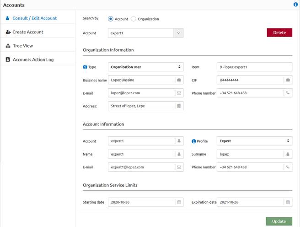Image resolution: width=300 pixels, height=227 pixels.
Task: Click the green Update button
Action: pyautogui.click(x=279, y=221)
